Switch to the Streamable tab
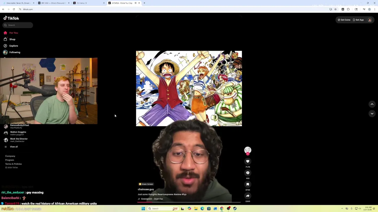Screen dimensions: 378x212 pyautogui.click(x=18, y=3)
